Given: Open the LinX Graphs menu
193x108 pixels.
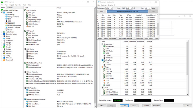Looking at the screenshot, I should pyautogui.click(x=110, y=5).
